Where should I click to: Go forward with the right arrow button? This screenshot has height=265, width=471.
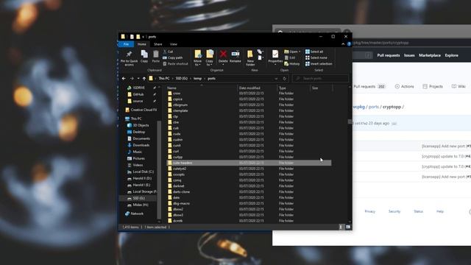click(x=132, y=79)
